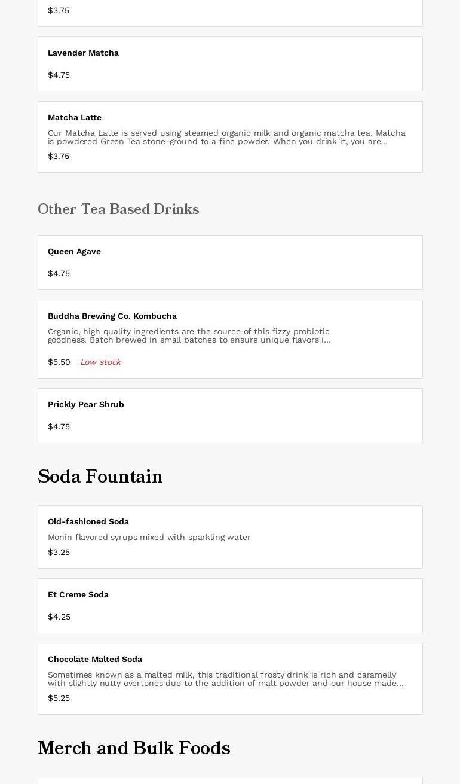Open the Et Creme Soda item
Screen dimensions: 460x784
click(78, 595)
